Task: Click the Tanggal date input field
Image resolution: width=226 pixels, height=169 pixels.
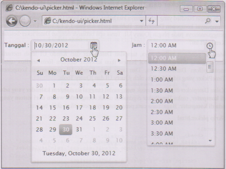Action: 61,45
